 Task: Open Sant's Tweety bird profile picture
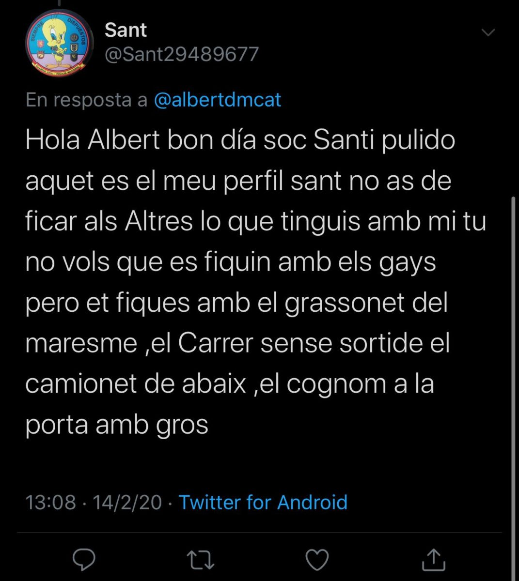(59, 43)
